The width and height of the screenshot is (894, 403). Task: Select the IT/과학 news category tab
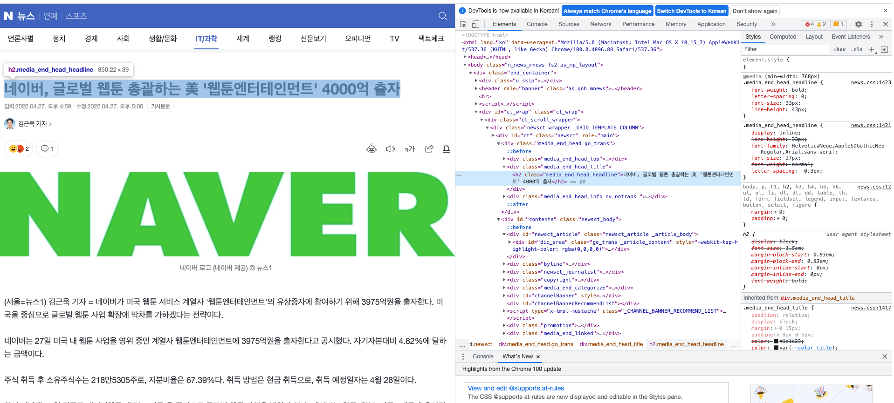click(x=206, y=39)
